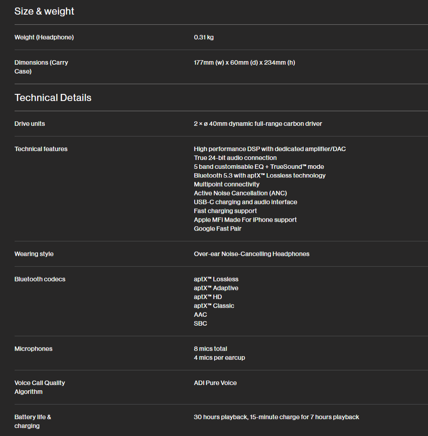Viewport: 428px width, 436px height.
Task: Select the 8 mics total text
Action: tap(210, 349)
